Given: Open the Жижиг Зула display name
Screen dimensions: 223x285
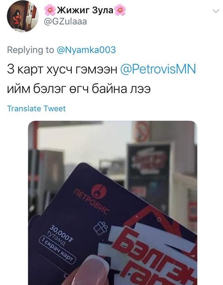Looking at the screenshot, I should pos(85,10).
